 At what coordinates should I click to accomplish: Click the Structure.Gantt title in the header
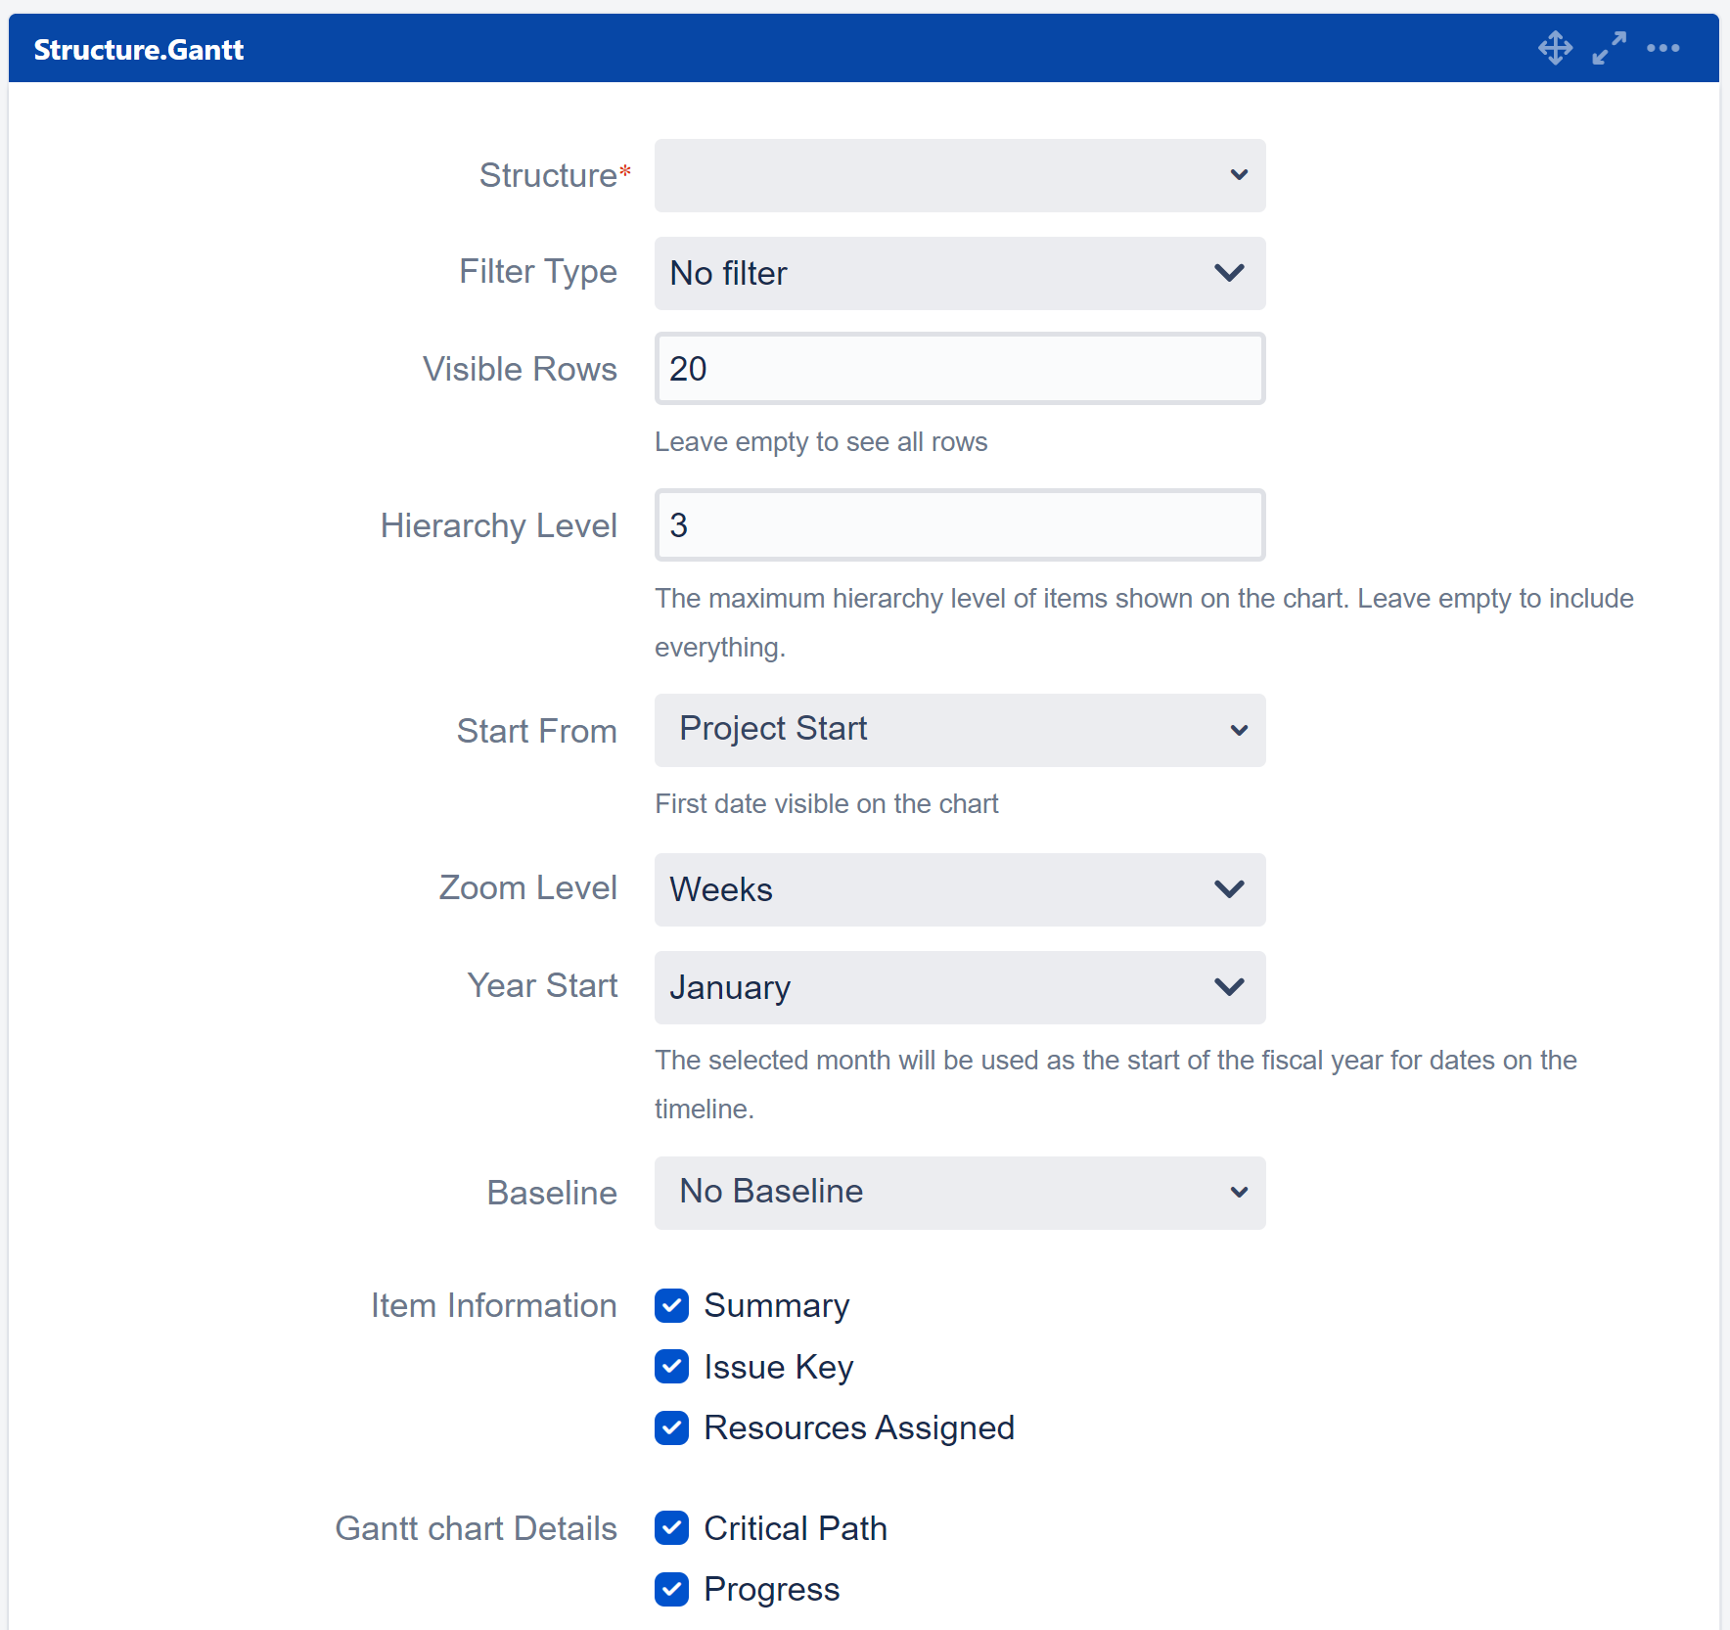(139, 48)
